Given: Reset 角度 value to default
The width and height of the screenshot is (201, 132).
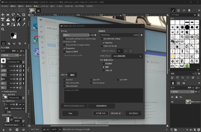Looking at the screenshot, I should (20, 75).
